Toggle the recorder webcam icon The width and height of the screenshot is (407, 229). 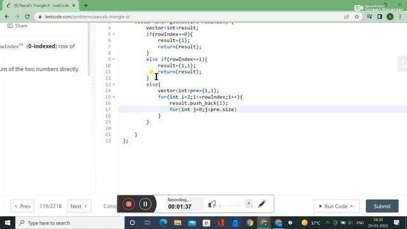249,204
